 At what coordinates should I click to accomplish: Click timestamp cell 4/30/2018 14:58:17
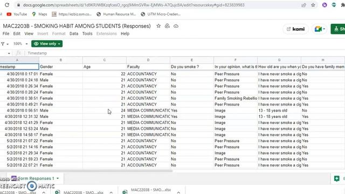point(19,135)
